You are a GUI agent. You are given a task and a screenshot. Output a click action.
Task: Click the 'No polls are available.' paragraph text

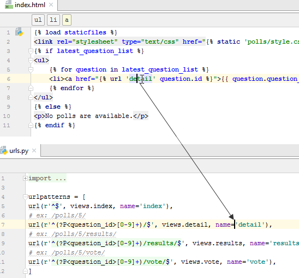tap(89, 116)
